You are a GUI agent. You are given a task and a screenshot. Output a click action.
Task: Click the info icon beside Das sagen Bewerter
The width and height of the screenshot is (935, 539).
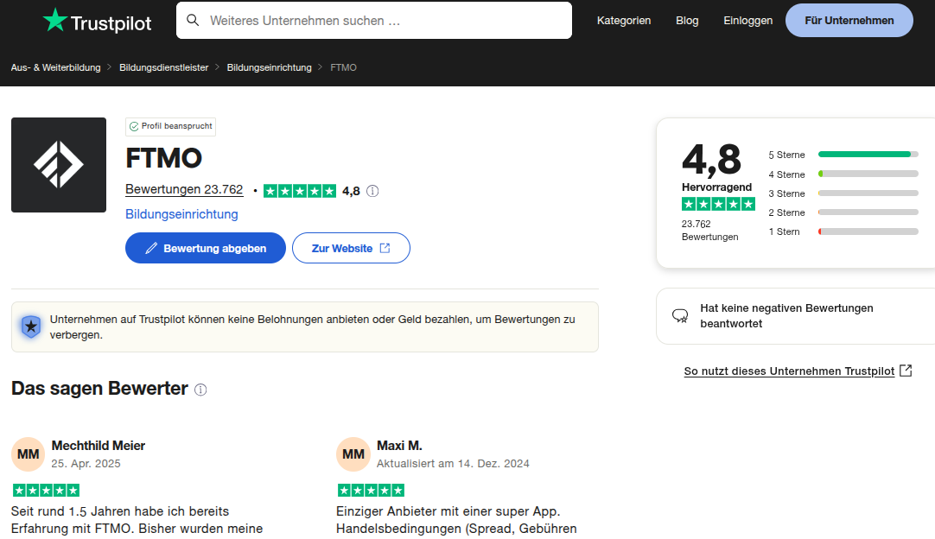click(201, 390)
